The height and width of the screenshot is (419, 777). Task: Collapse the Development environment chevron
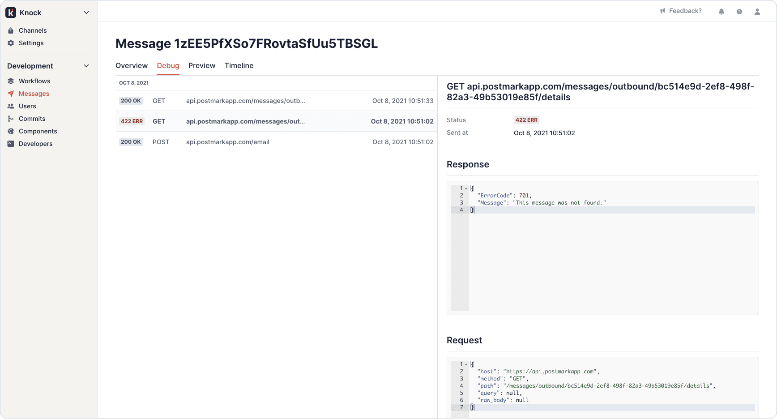[x=86, y=66]
